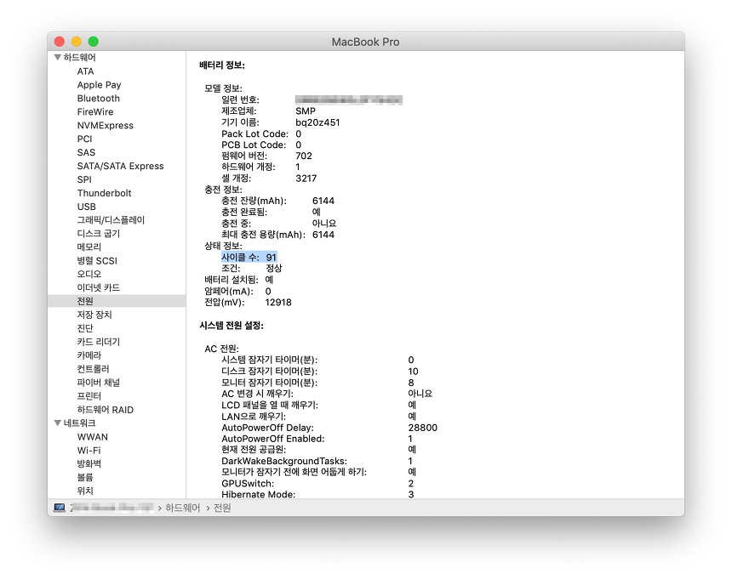
Task: Open the NVMExpress entry
Action: coord(105,125)
